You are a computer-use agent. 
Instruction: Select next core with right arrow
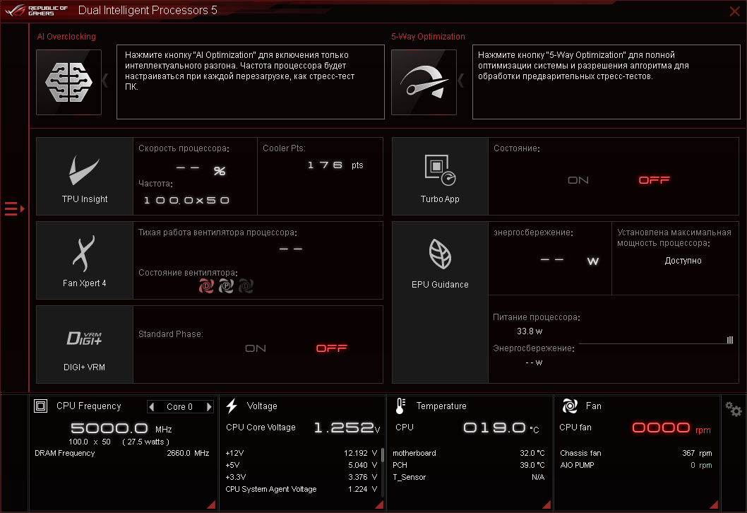point(209,407)
